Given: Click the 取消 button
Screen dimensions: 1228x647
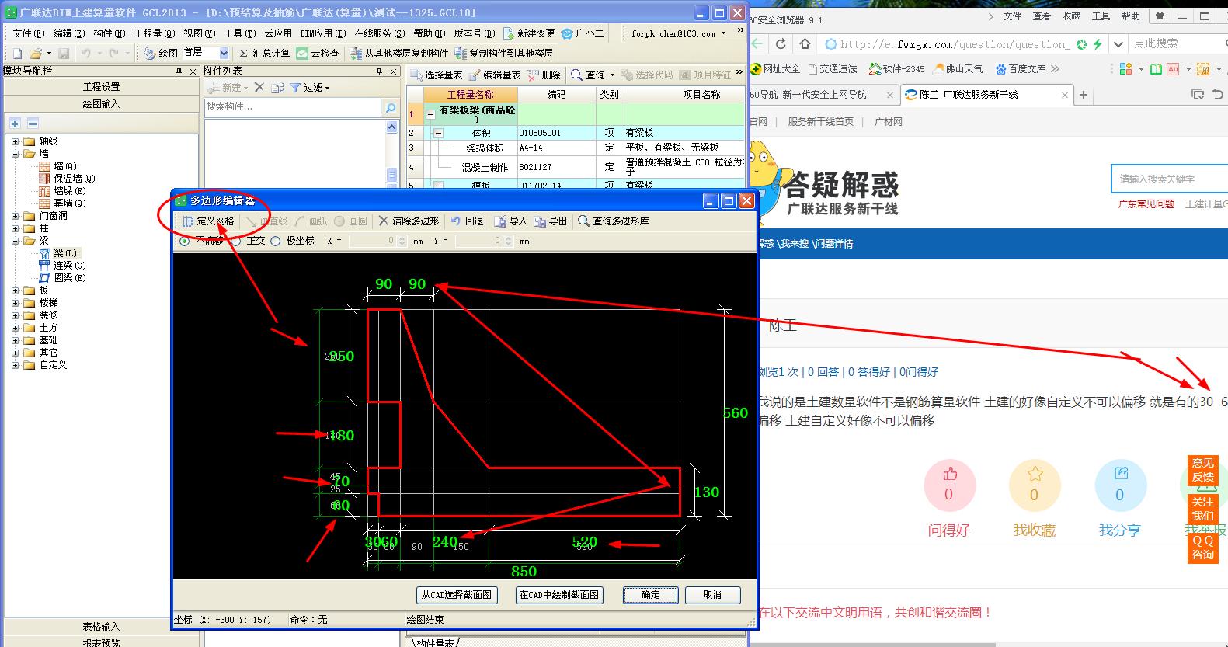Looking at the screenshot, I should (712, 595).
